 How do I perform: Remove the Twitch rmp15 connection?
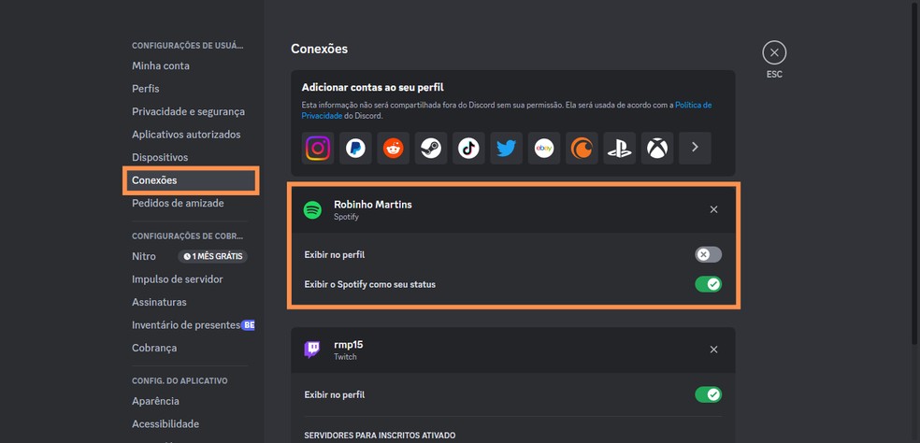click(x=713, y=350)
